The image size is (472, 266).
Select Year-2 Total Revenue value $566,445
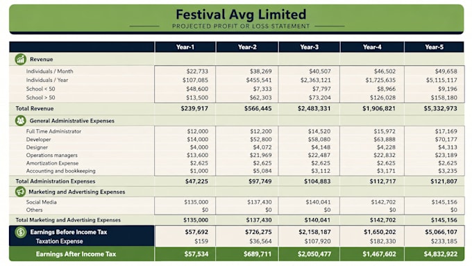tap(258, 108)
